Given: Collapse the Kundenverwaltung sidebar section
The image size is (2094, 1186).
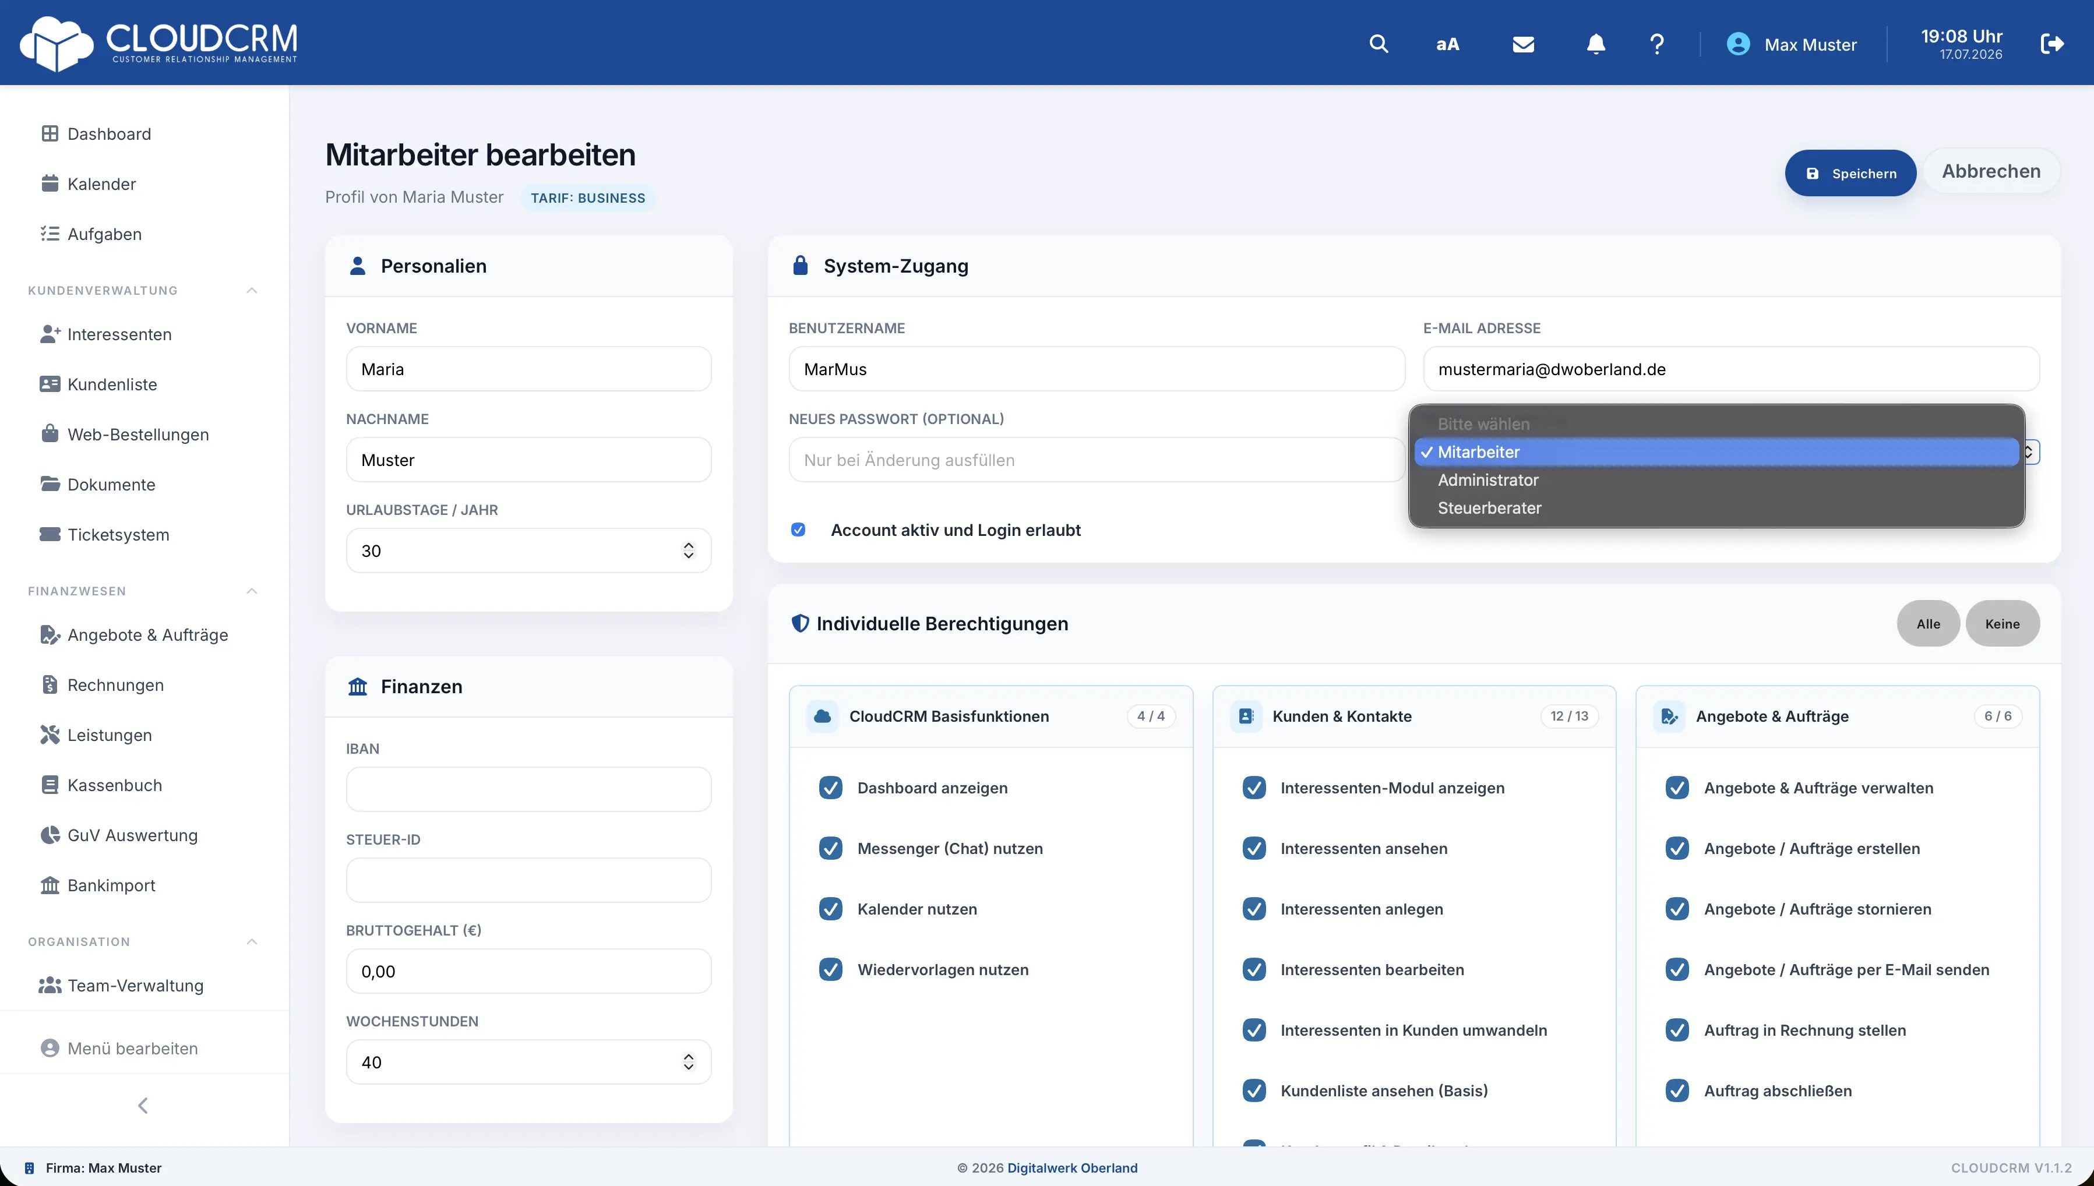Looking at the screenshot, I should 252,290.
